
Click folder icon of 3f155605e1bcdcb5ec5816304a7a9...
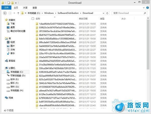coord(37,31)
